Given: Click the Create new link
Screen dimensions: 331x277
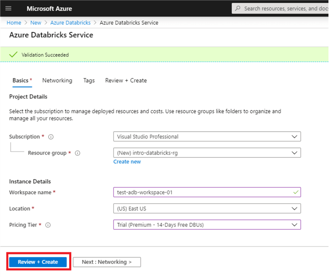Looking at the screenshot, I should coord(127,162).
